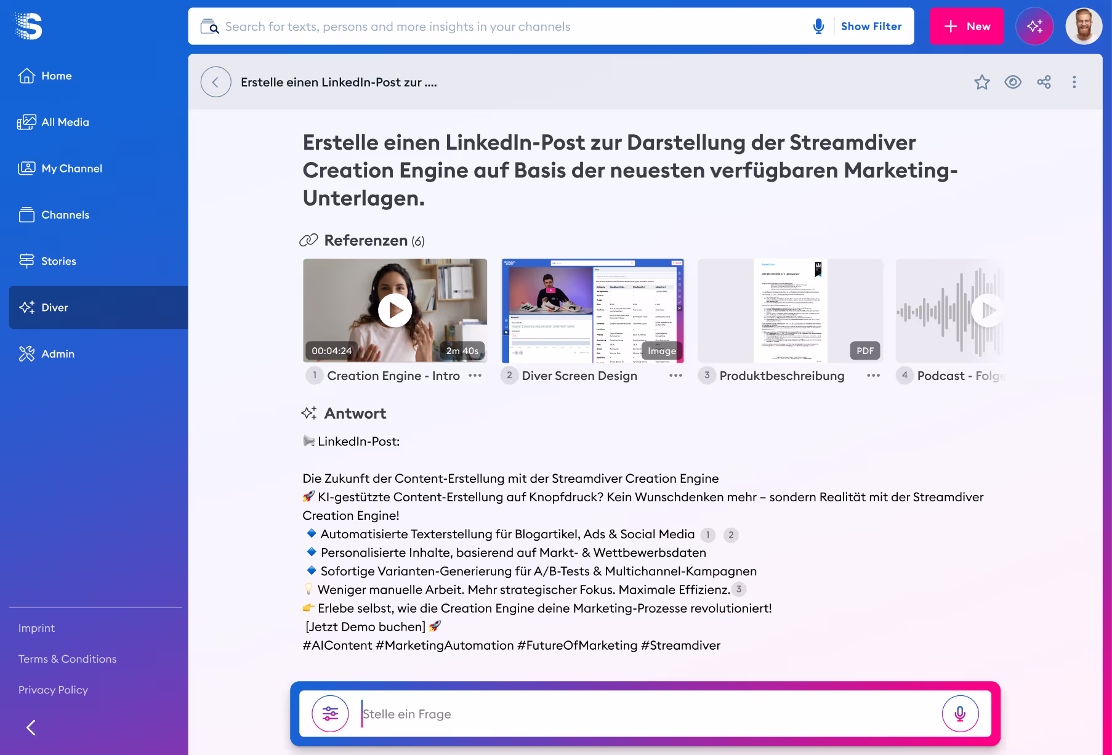
Task: Click Creation Engine - Intro title
Action: coord(393,376)
